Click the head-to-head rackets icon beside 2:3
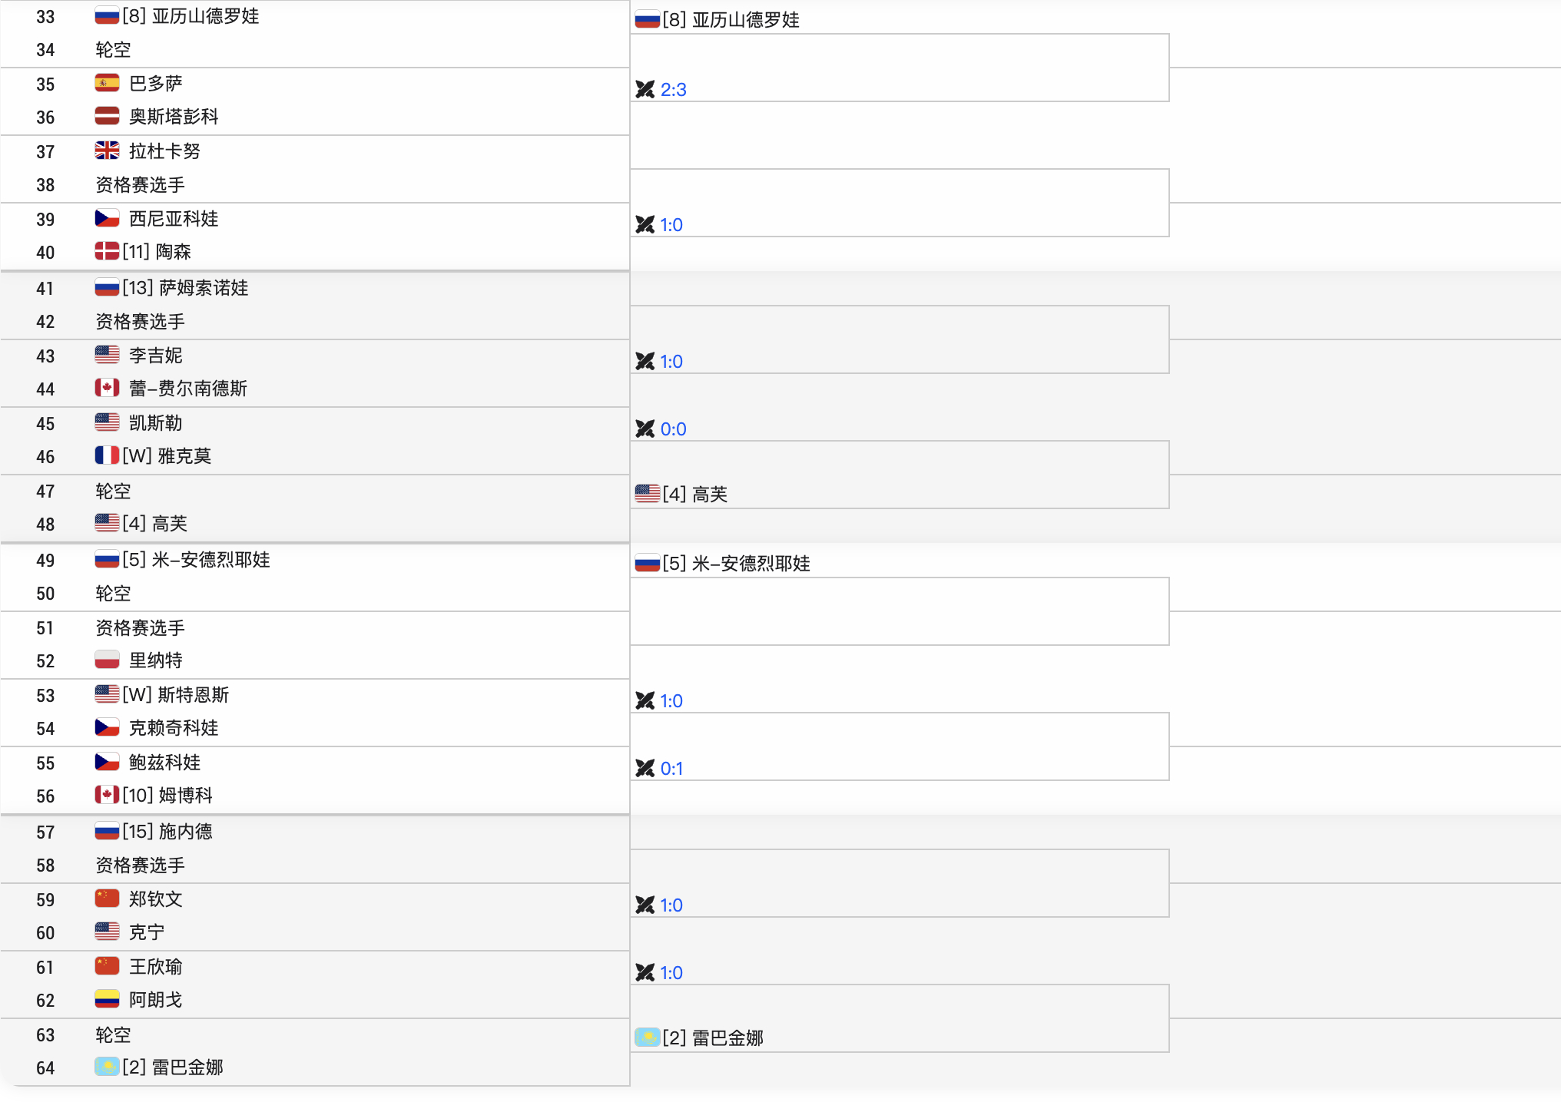 pyautogui.click(x=645, y=90)
